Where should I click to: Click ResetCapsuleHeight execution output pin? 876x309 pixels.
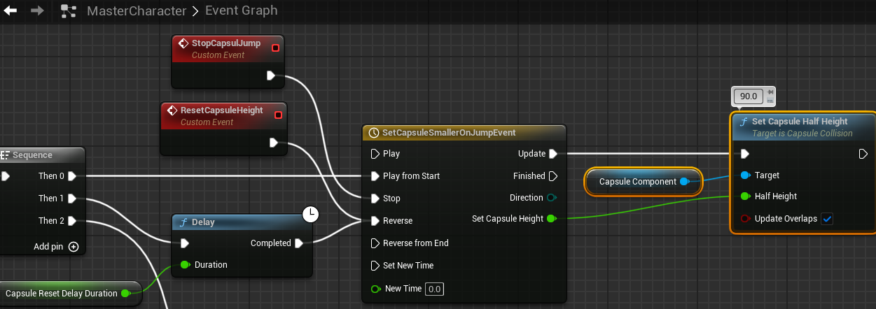[x=274, y=143]
